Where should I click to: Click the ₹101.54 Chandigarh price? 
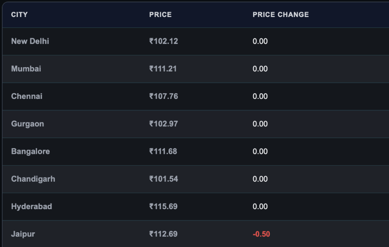163,179
